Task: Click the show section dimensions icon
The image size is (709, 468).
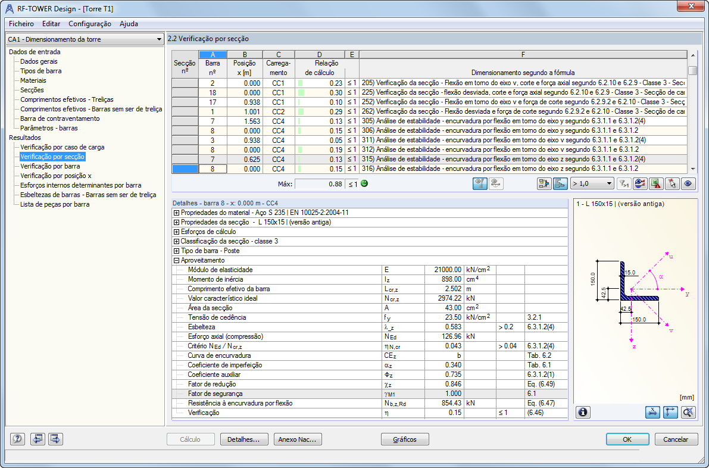Action: [x=652, y=413]
